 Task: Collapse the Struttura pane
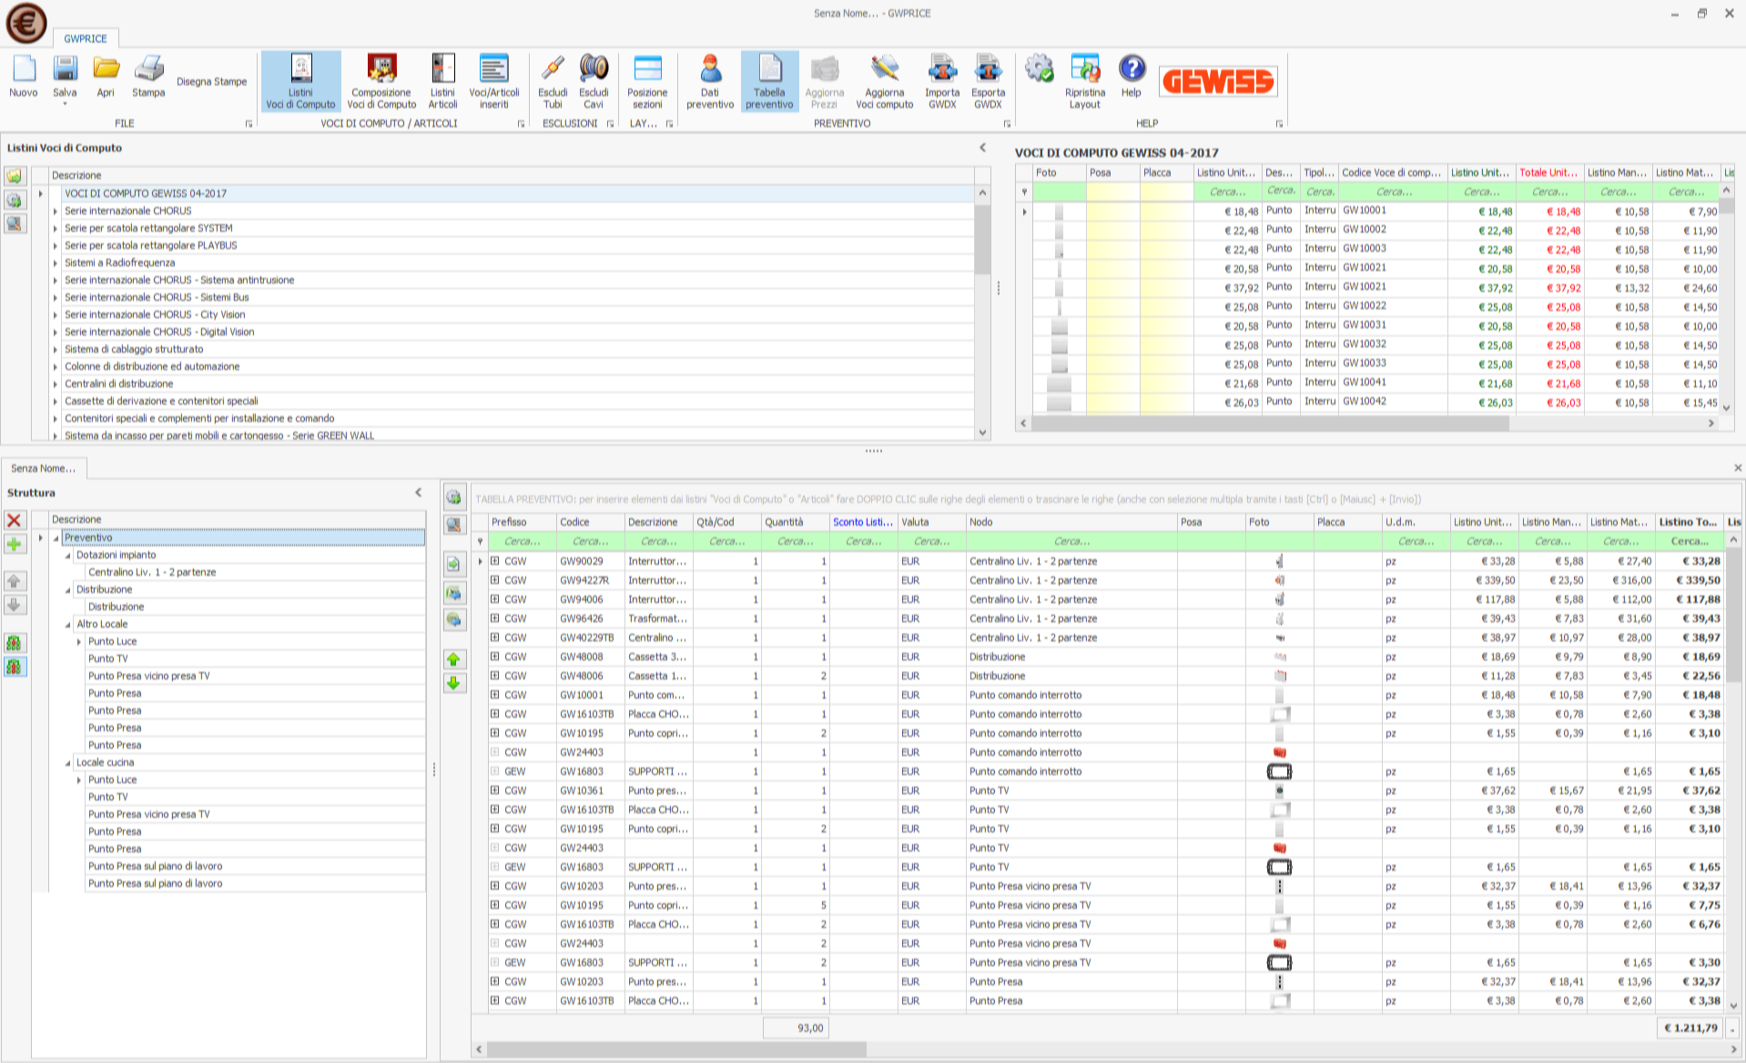[419, 492]
